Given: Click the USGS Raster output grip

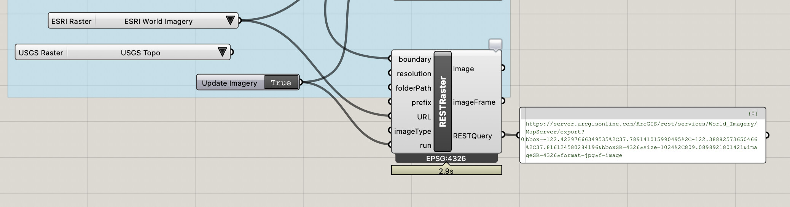Looking at the screenshot, I should click(x=231, y=52).
